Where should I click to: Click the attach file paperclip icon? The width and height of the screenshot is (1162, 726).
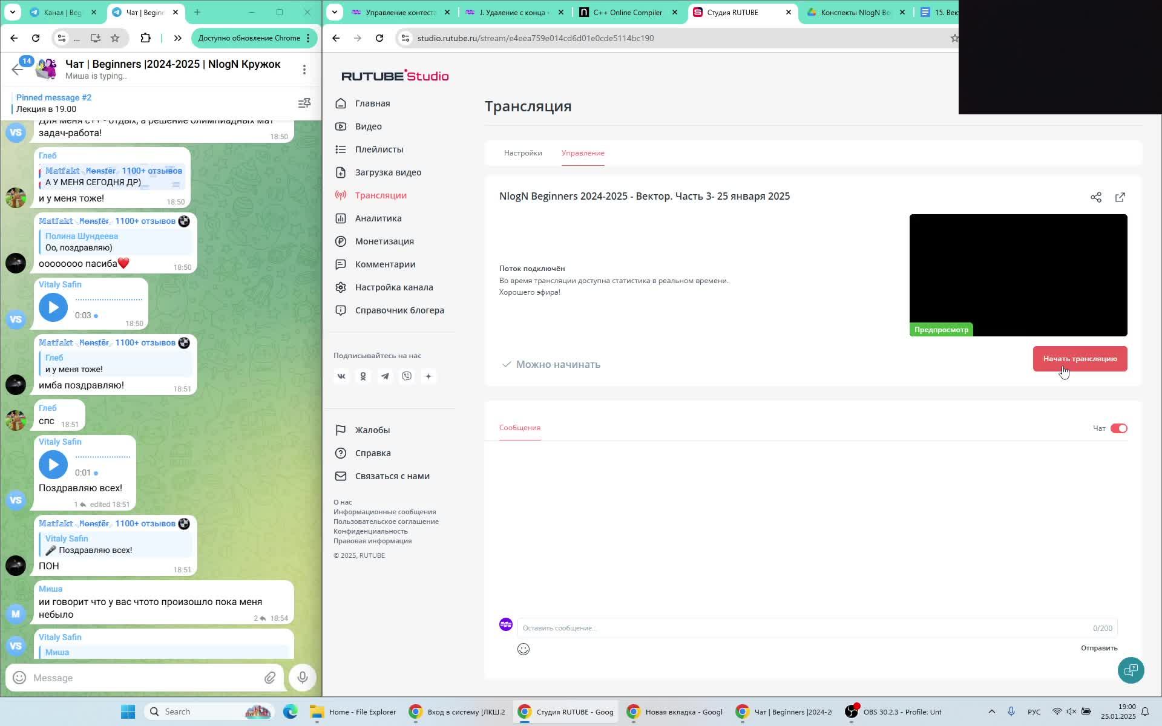point(270,678)
